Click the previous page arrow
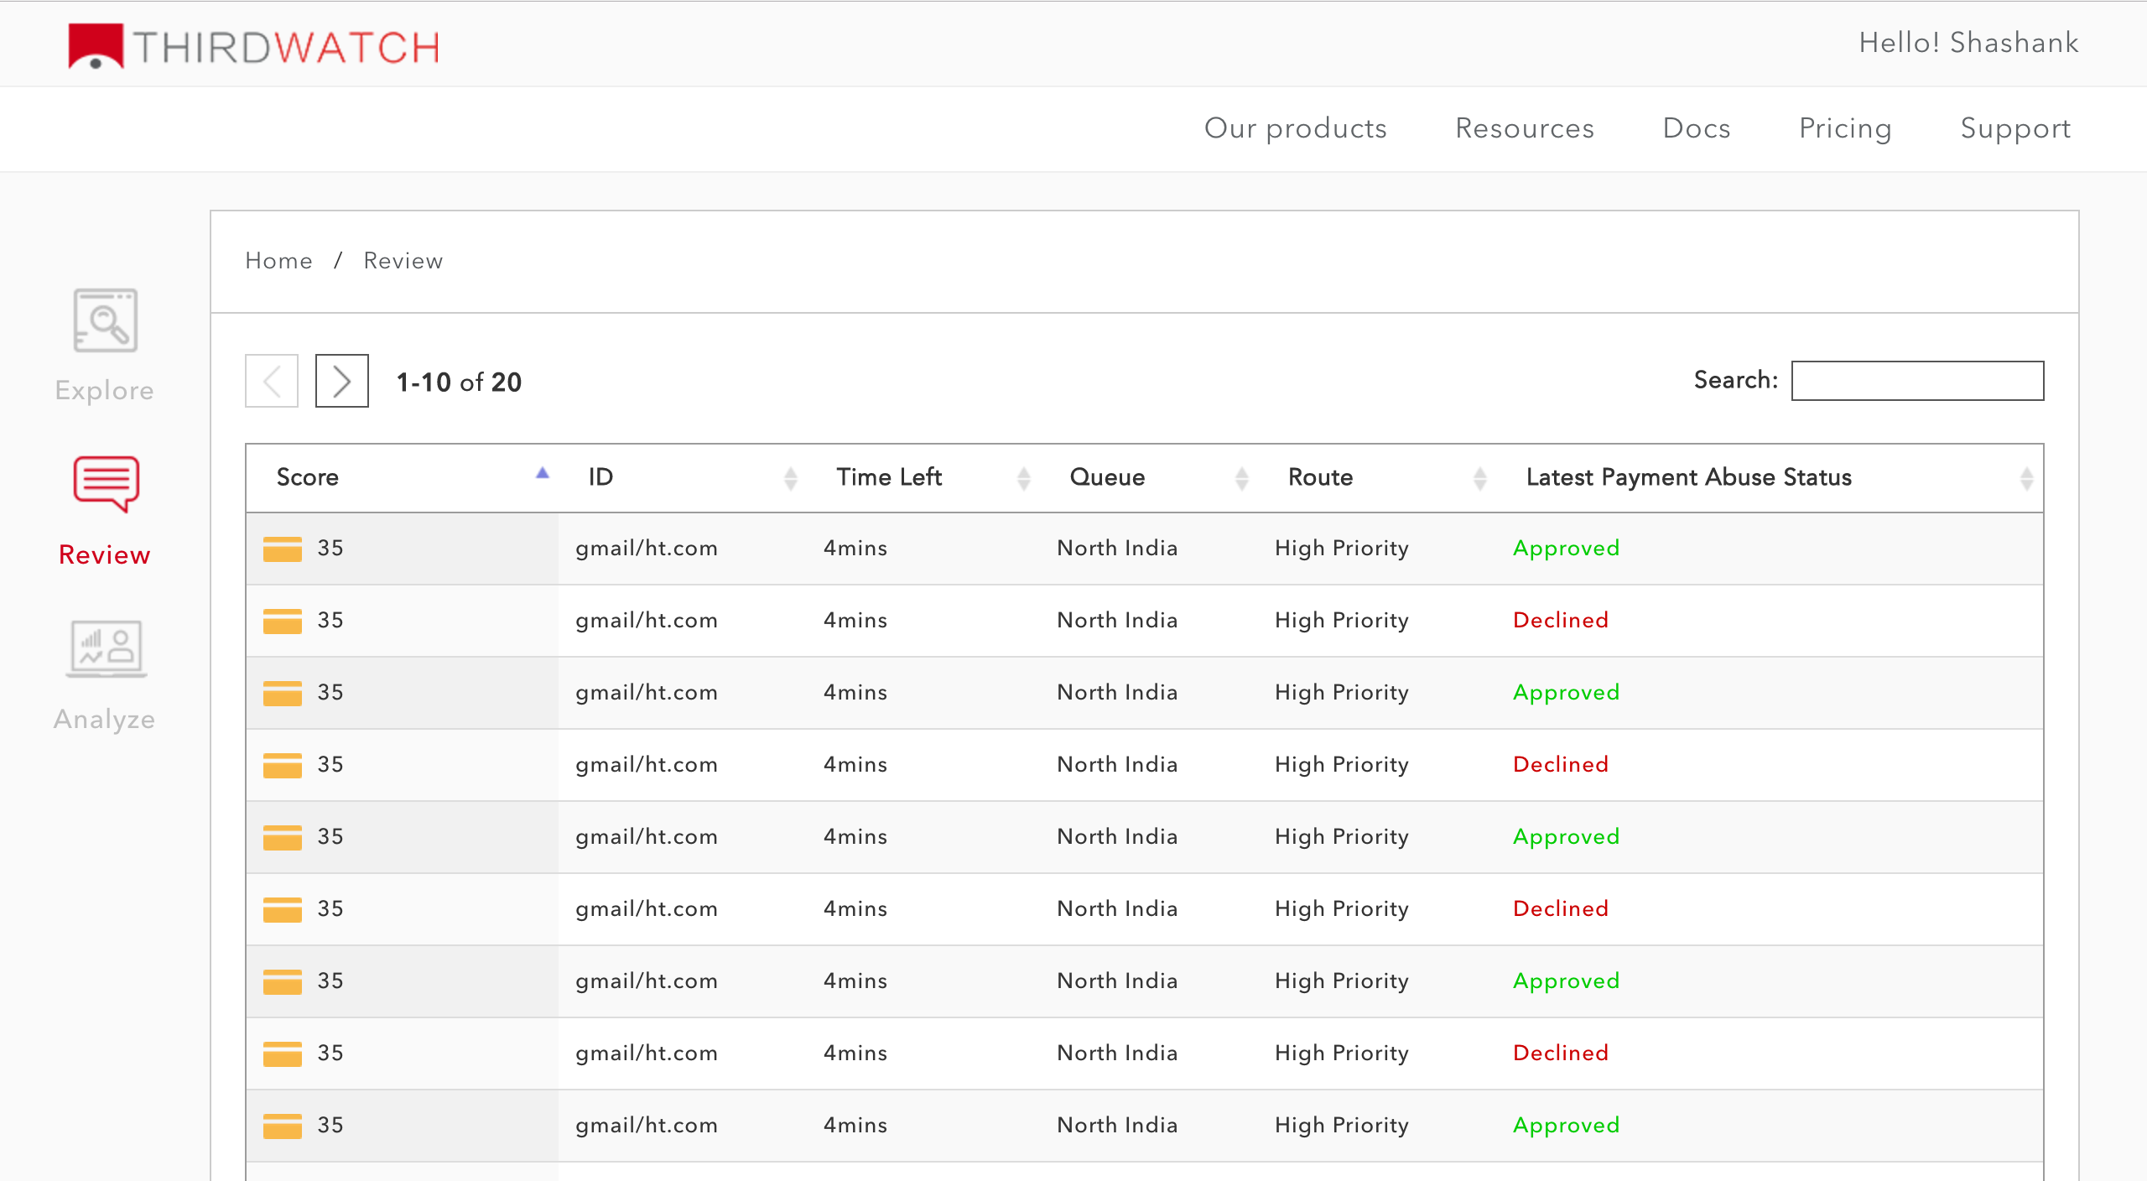The height and width of the screenshot is (1181, 2147). click(x=272, y=382)
